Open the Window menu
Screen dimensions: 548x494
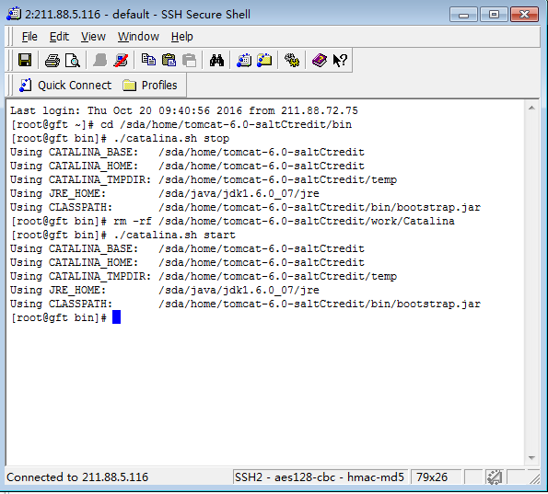138,37
